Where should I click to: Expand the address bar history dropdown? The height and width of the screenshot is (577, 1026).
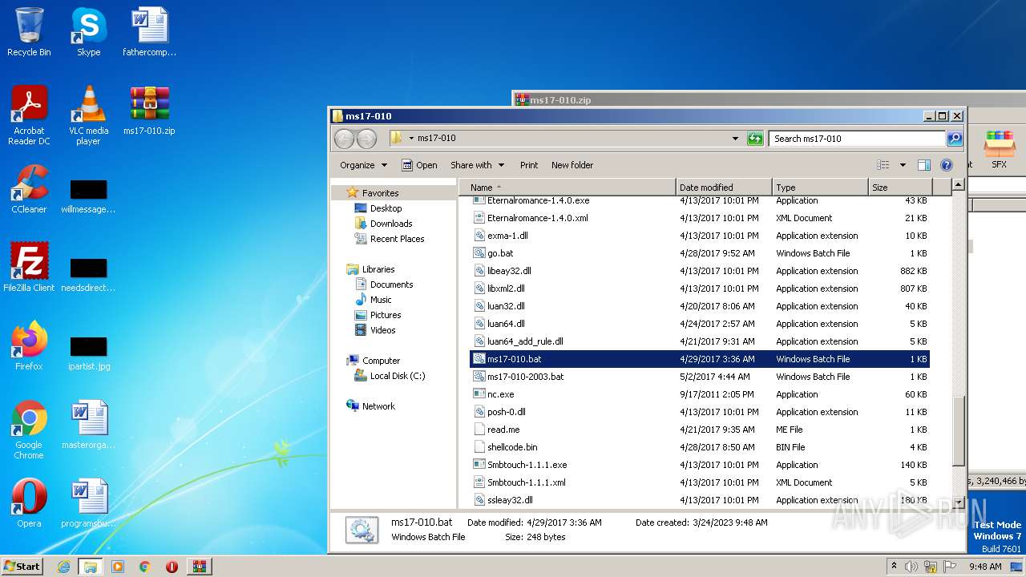click(x=735, y=139)
